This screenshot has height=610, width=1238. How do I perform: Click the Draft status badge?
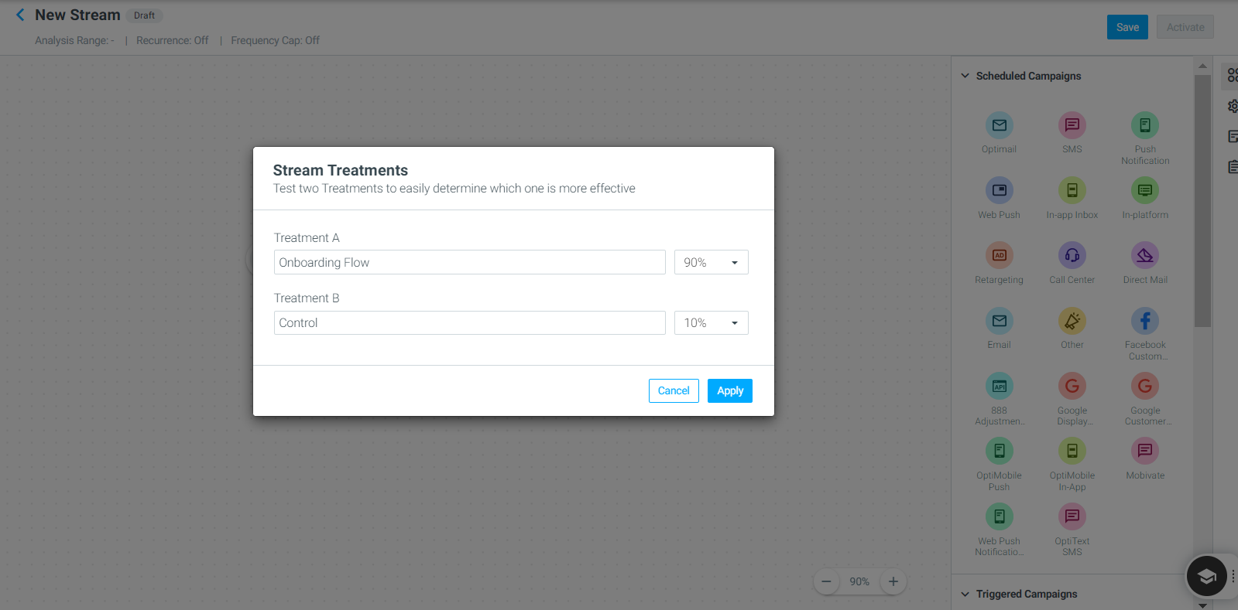[x=144, y=15]
